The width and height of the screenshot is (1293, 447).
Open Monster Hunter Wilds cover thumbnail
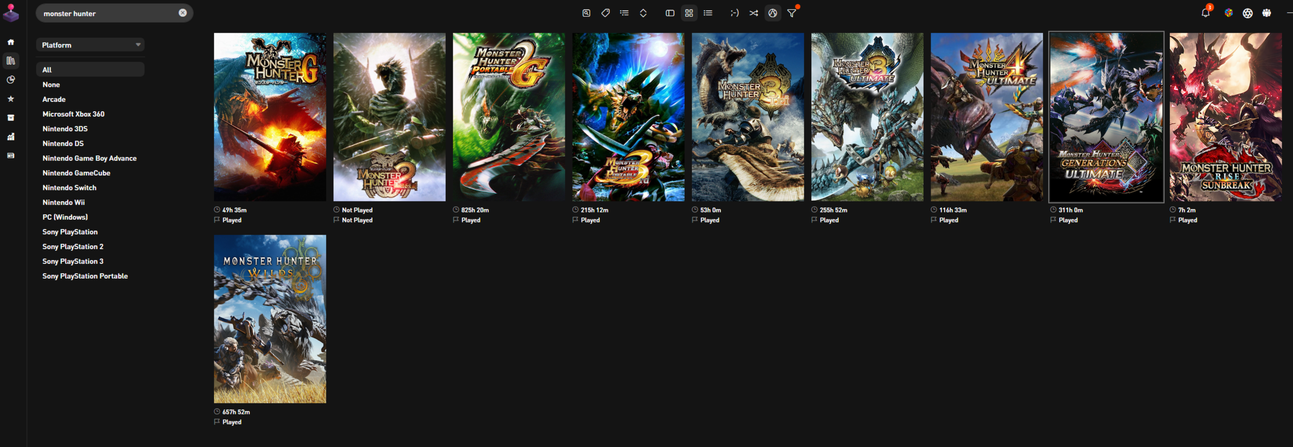pyautogui.click(x=269, y=319)
